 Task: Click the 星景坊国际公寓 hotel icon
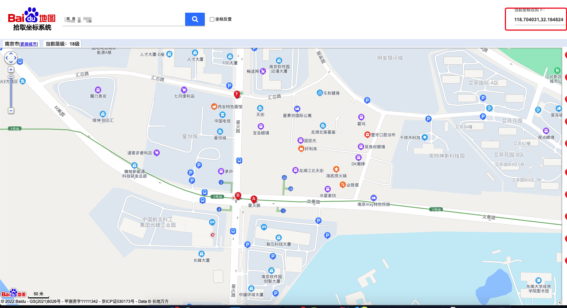297,109
